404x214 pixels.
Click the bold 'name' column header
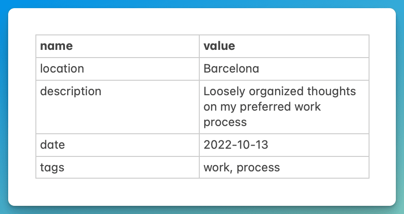(56, 46)
